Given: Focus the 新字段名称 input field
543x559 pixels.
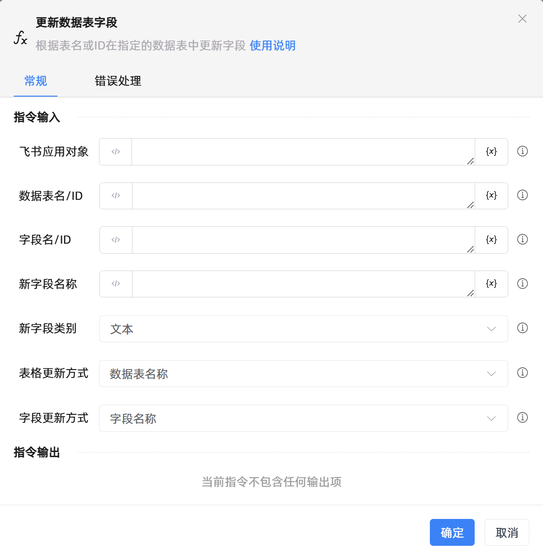Looking at the screenshot, I should coord(303,284).
